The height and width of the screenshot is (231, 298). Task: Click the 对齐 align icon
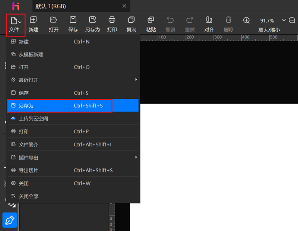point(209,24)
